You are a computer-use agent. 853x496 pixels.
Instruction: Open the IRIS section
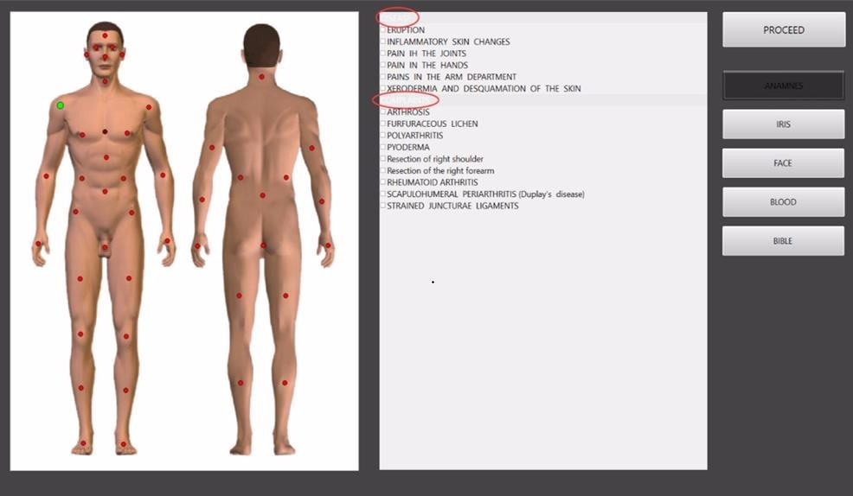pos(784,124)
